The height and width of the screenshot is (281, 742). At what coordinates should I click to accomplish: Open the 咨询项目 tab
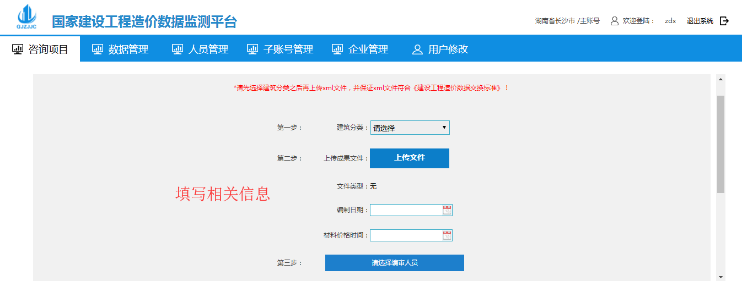click(40, 49)
